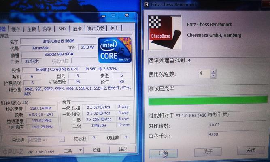This screenshot has width=270, height=162.
Task: Select the SPD tab
Action: point(62,28)
